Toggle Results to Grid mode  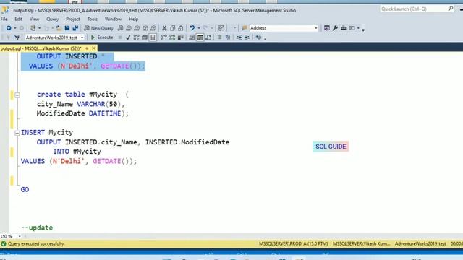tap(200, 38)
